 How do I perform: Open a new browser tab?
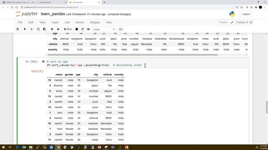point(104,2)
